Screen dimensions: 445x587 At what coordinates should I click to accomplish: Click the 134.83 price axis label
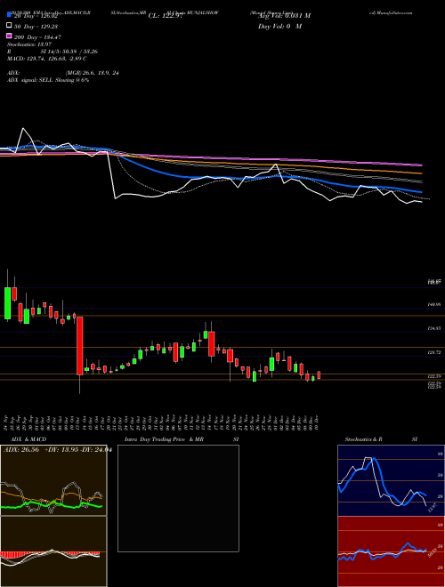(434, 328)
